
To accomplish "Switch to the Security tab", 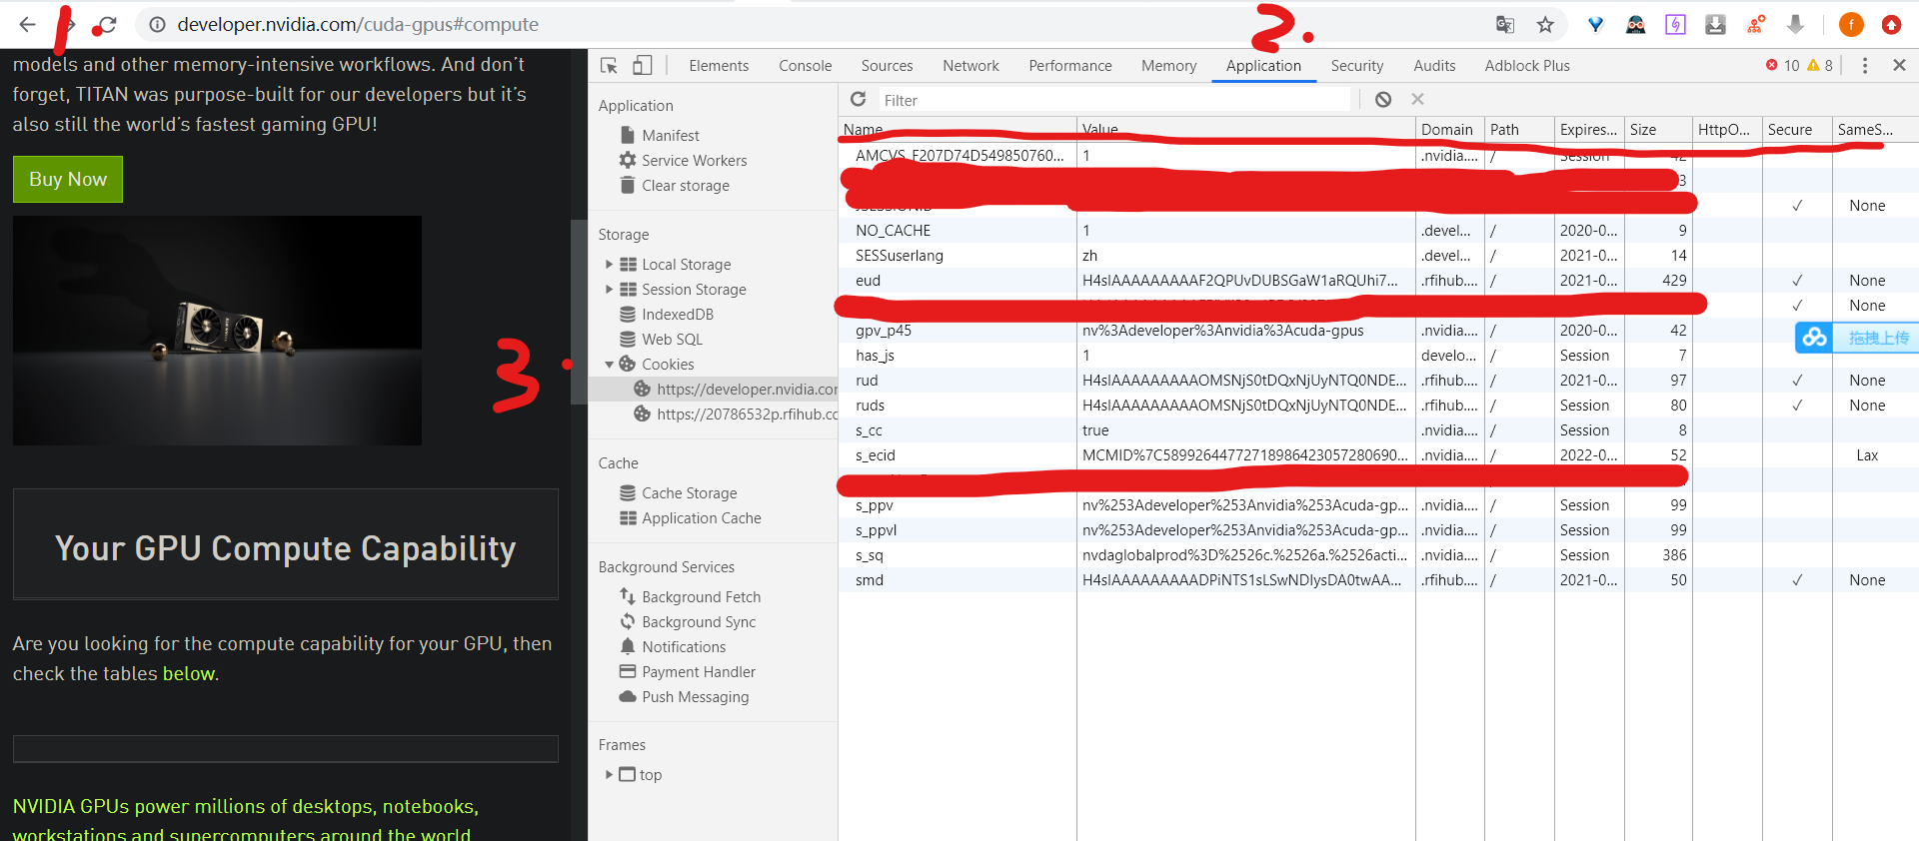I will (1356, 66).
